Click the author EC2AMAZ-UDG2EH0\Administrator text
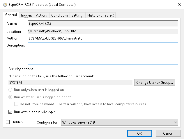The image size is (184, 139). (56, 38)
